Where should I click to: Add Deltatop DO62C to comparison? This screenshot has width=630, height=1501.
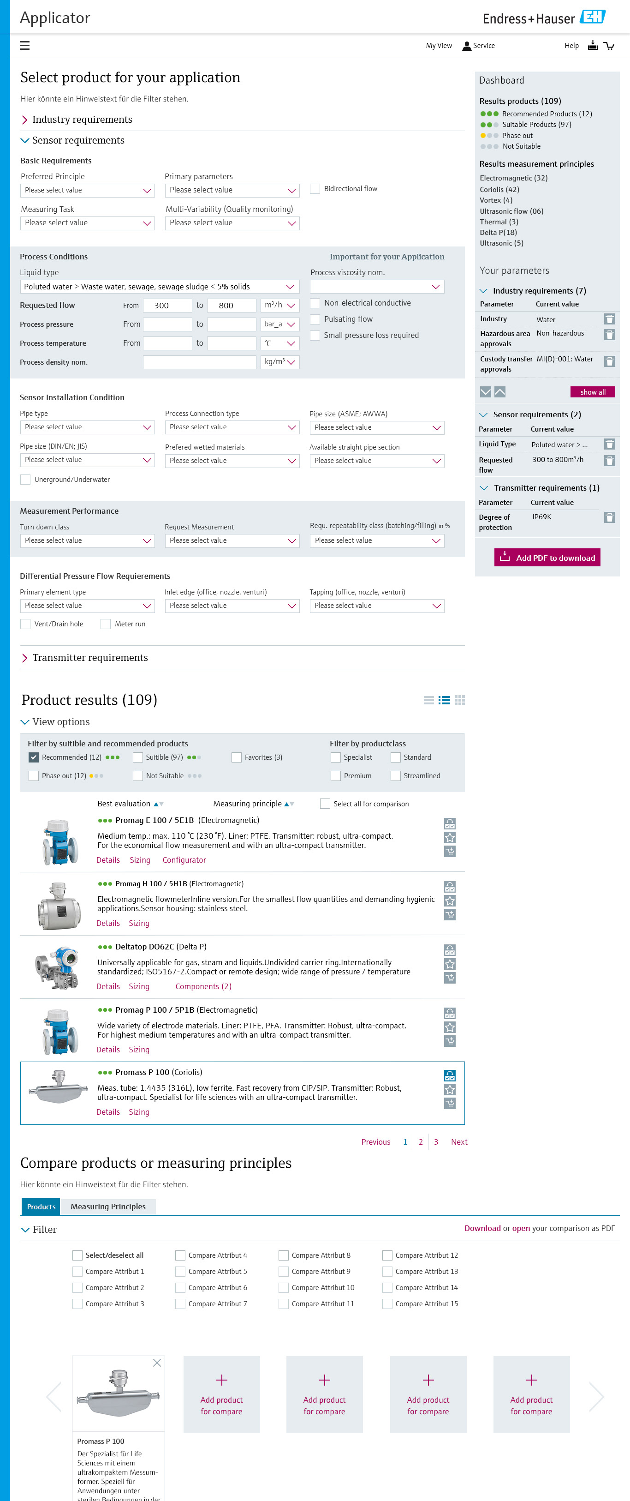point(450,950)
